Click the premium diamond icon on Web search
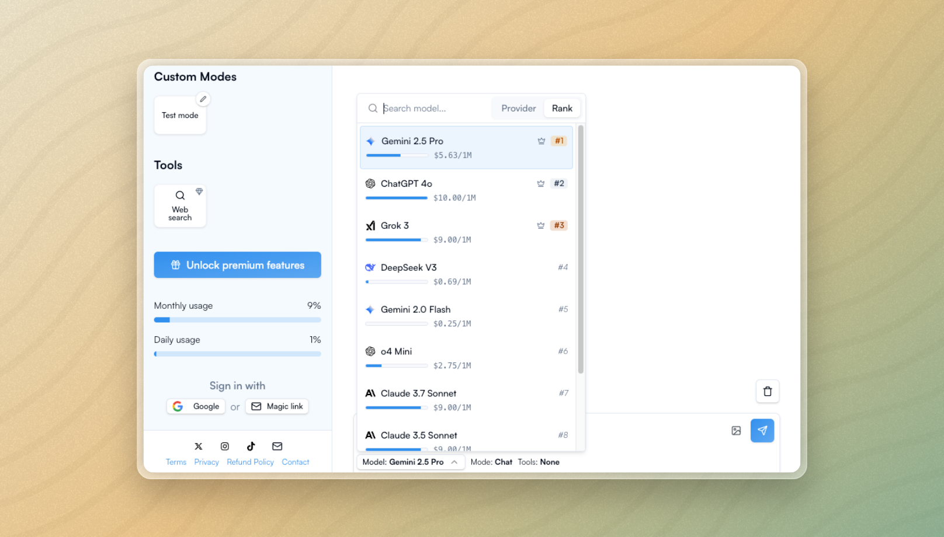 tap(199, 191)
